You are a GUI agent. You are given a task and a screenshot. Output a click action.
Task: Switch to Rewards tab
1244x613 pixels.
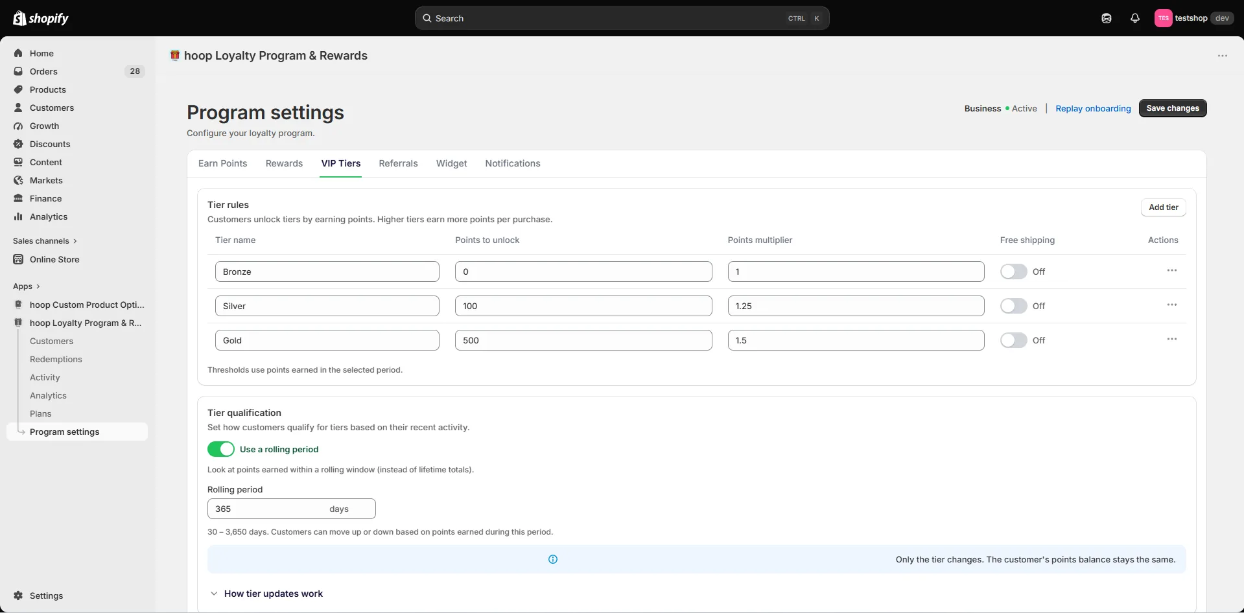(x=284, y=163)
